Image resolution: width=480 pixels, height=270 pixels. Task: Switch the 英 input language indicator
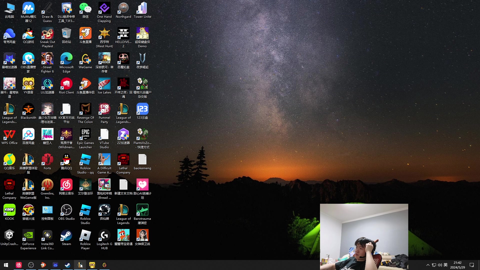(445, 265)
